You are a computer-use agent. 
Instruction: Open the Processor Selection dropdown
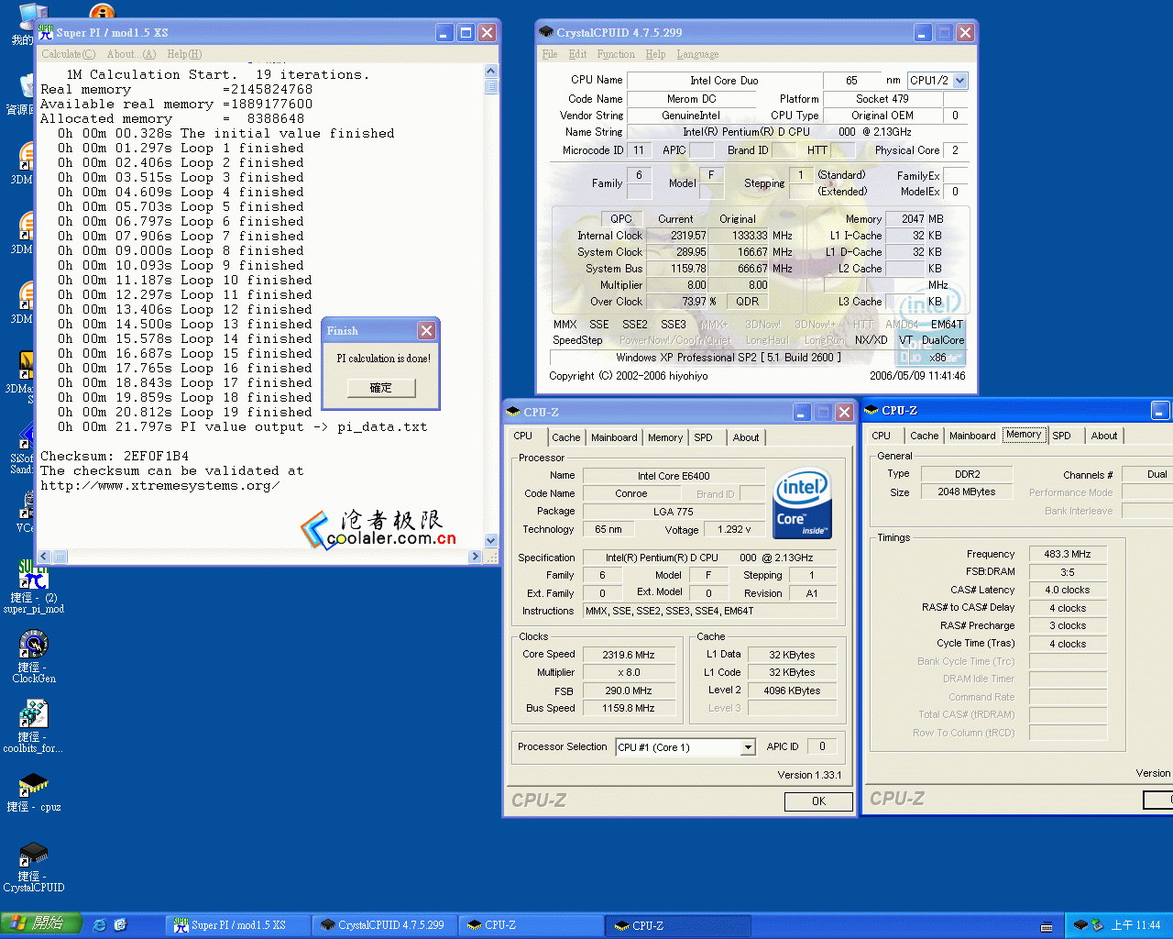748,747
